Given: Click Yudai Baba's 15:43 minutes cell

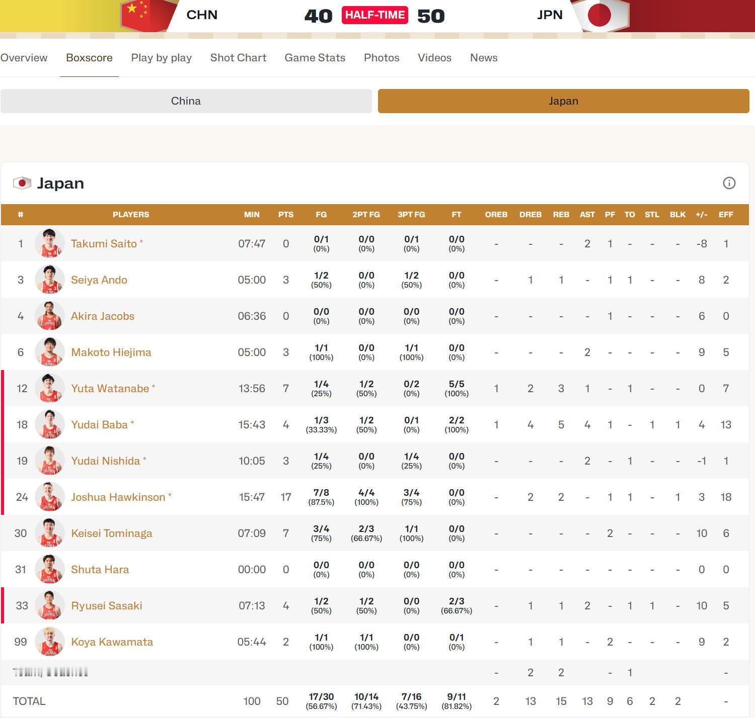Looking at the screenshot, I should point(252,425).
